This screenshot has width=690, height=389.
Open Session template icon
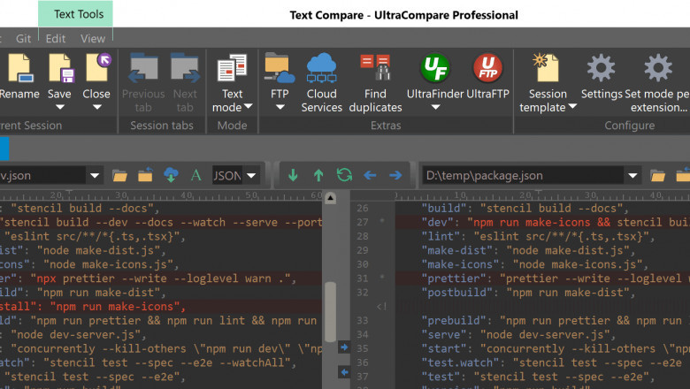click(x=546, y=68)
